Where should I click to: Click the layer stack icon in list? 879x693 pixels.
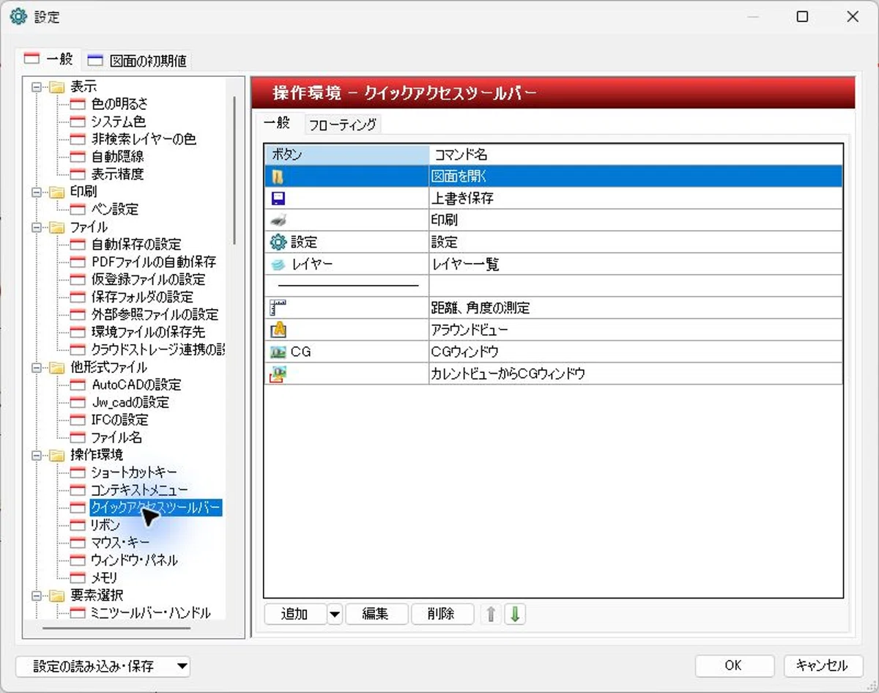(278, 264)
